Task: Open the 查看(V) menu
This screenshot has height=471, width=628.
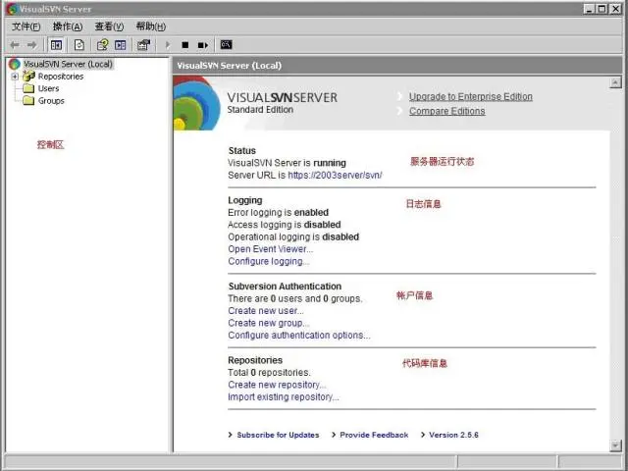Action: click(x=109, y=26)
